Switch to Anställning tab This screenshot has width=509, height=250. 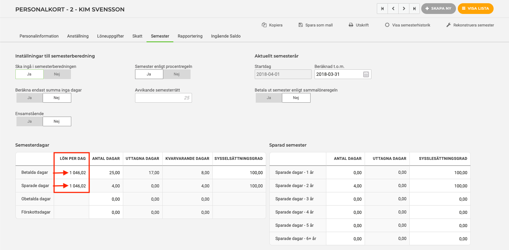(78, 36)
